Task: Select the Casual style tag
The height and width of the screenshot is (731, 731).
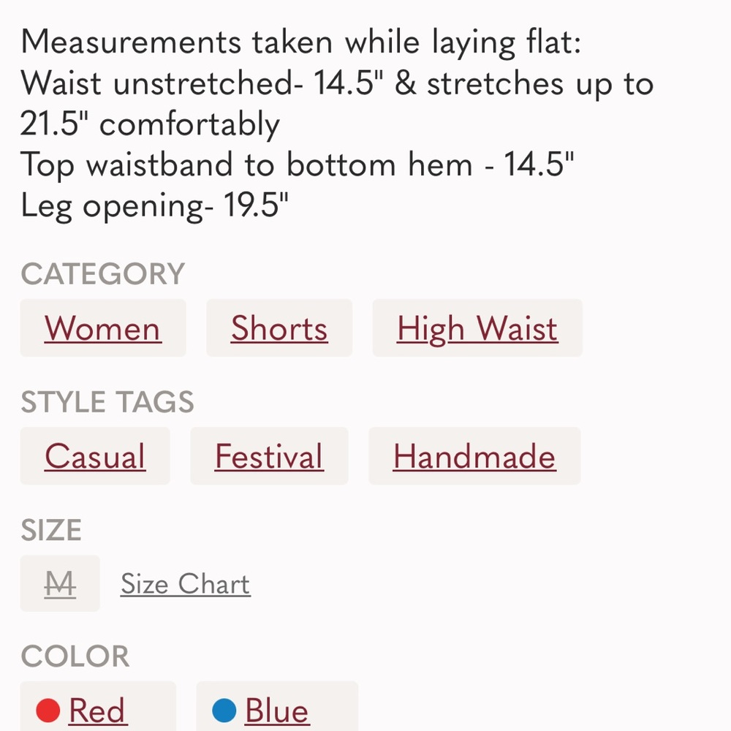Action: [x=94, y=456]
